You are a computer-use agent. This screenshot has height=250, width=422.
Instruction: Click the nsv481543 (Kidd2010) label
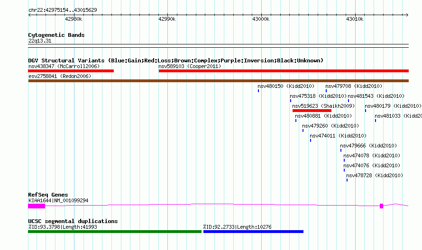pos(376,96)
